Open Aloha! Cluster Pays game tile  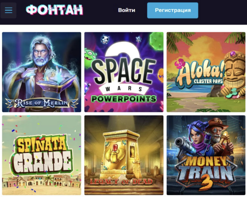click(x=206, y=72)
